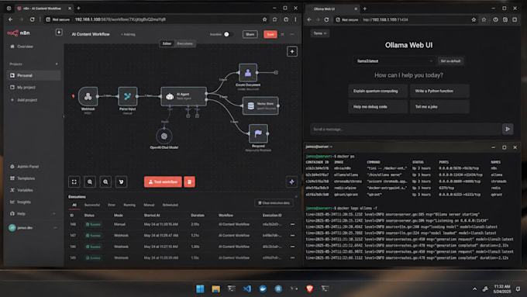Screen dimensions: 527x297
Task: Click the Save workflow button
Action: point(270,34)
